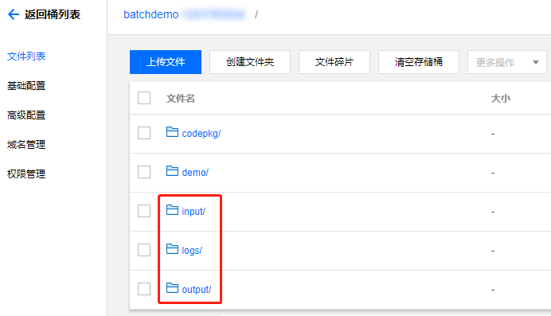Expand the 更多操作 dropdown arrow
This screenshot has width=551, height=316.
[x=536, y=63]
